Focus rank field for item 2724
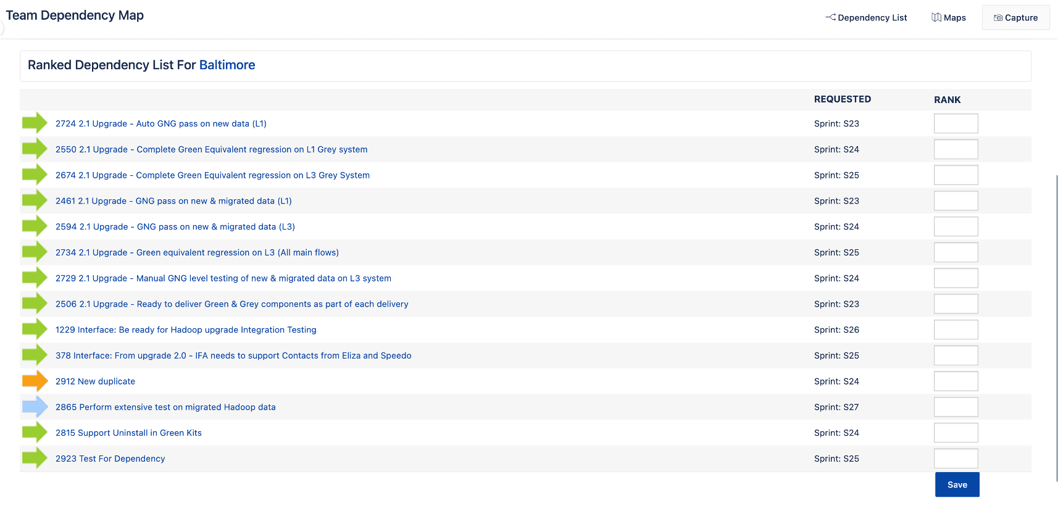This screenshot has height=511, width=1058. 956,123
